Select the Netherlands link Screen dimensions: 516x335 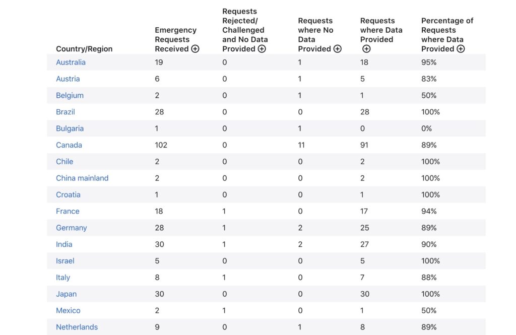point(77,327)
